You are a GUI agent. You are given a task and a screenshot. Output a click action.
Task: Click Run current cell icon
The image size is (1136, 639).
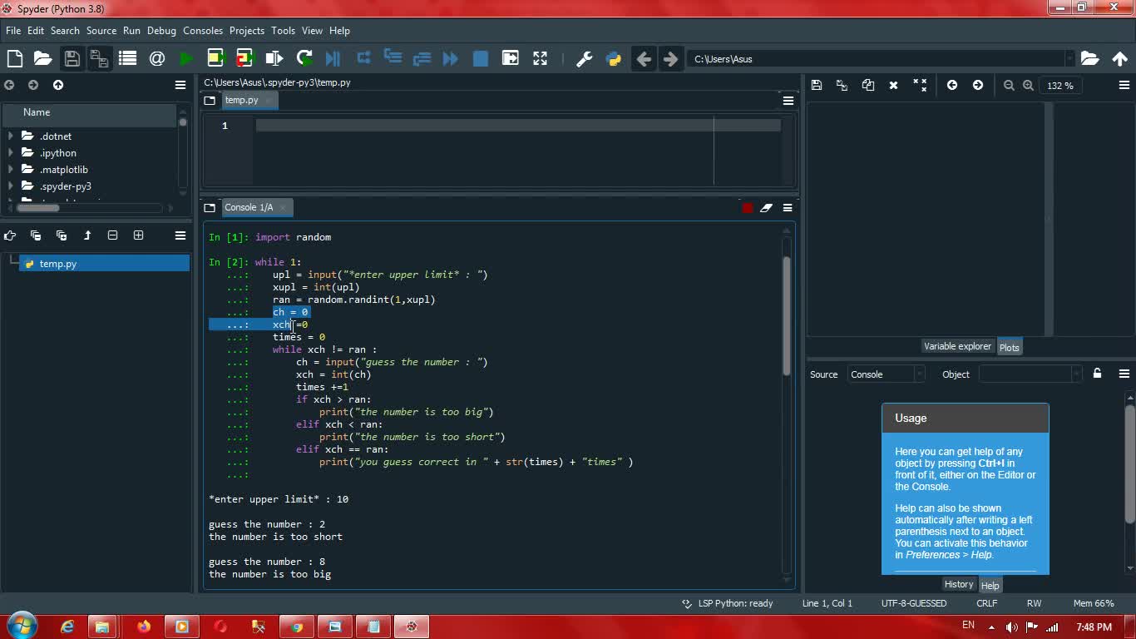[x=215, y=58]
